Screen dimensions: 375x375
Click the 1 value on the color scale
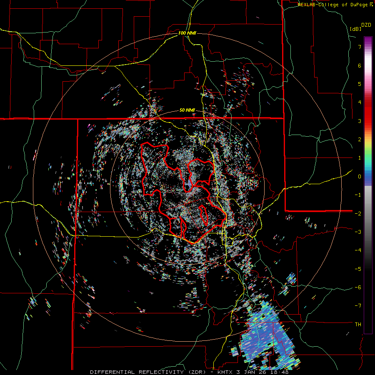[360, 158]
